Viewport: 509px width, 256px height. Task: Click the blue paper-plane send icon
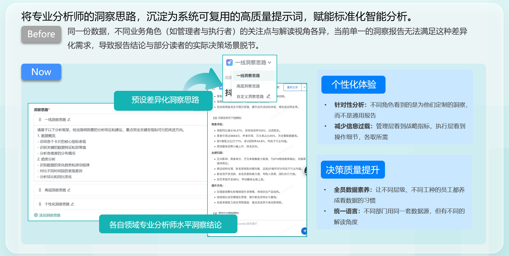pyautogui.click(x=304, y=231)
